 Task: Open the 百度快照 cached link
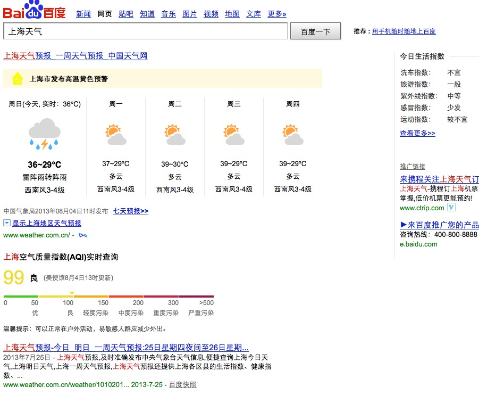[183, 384]
